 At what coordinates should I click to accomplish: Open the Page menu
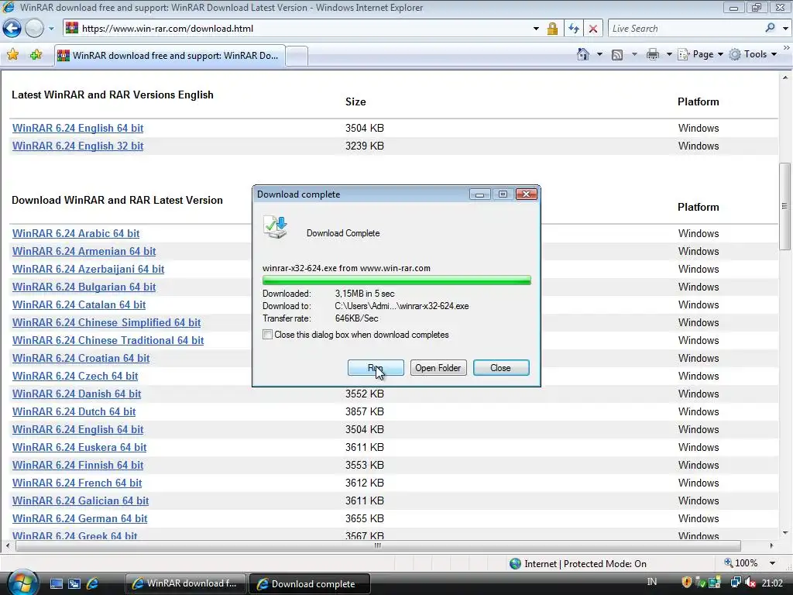click(700, 54)
